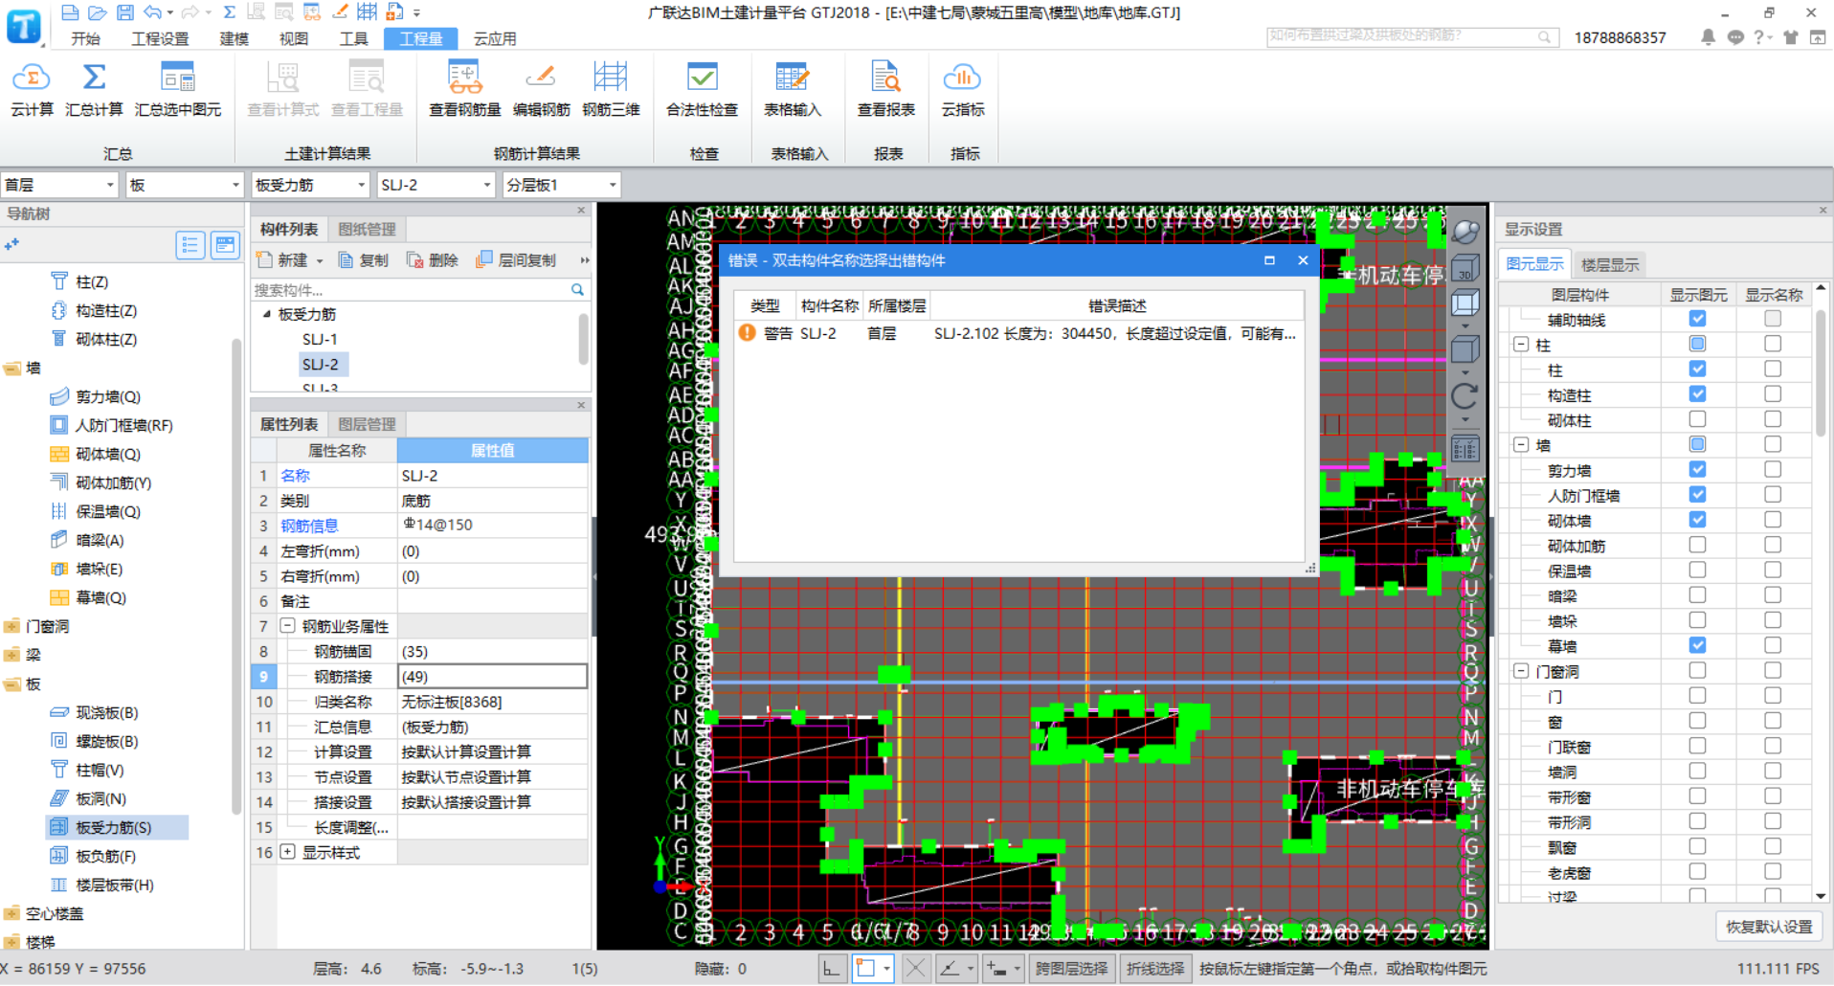Open the 开始 ribbon tab

(85, 38)
